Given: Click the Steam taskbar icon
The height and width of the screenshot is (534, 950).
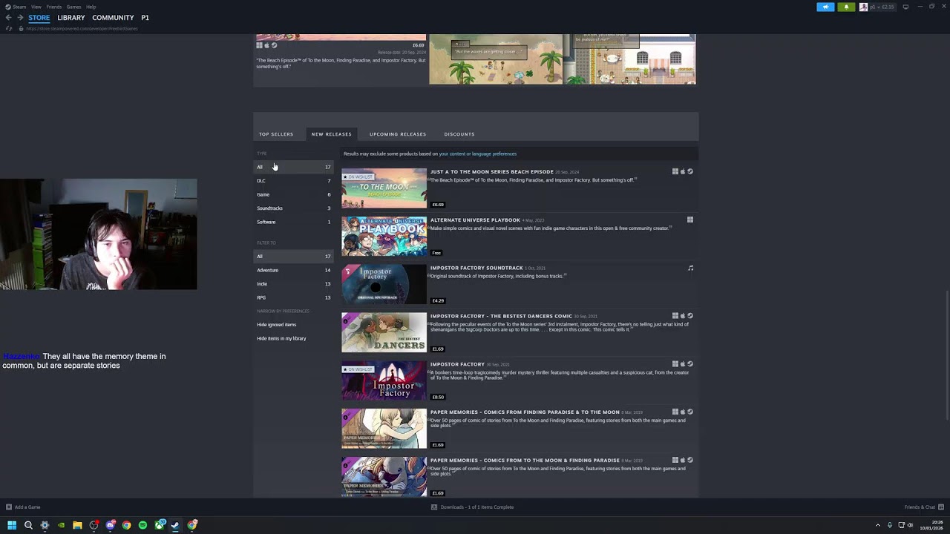Looking at the screenshot, I should coord(175,525).
